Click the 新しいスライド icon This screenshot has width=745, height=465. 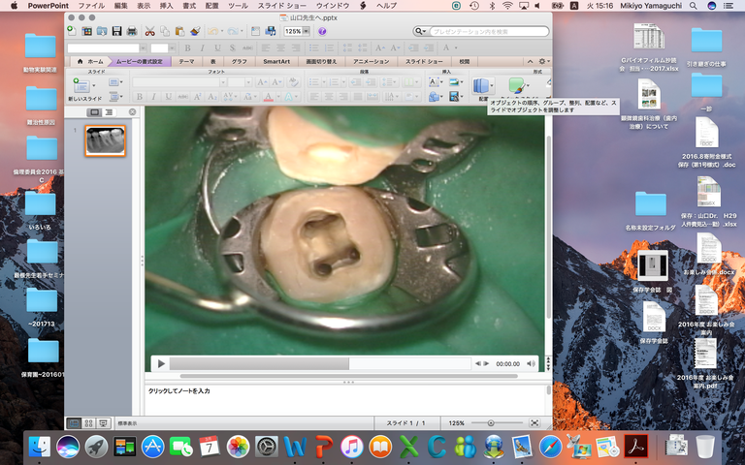(81, 86)
